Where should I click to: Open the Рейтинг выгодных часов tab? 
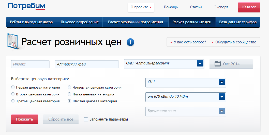31,22
